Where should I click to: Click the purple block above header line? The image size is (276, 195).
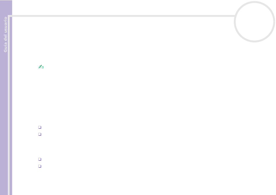point(6,8)
